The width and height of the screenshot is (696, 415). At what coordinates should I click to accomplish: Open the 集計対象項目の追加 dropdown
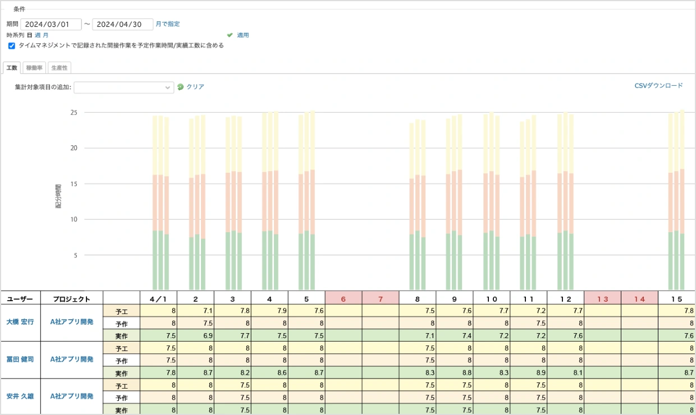coord(124,87)
